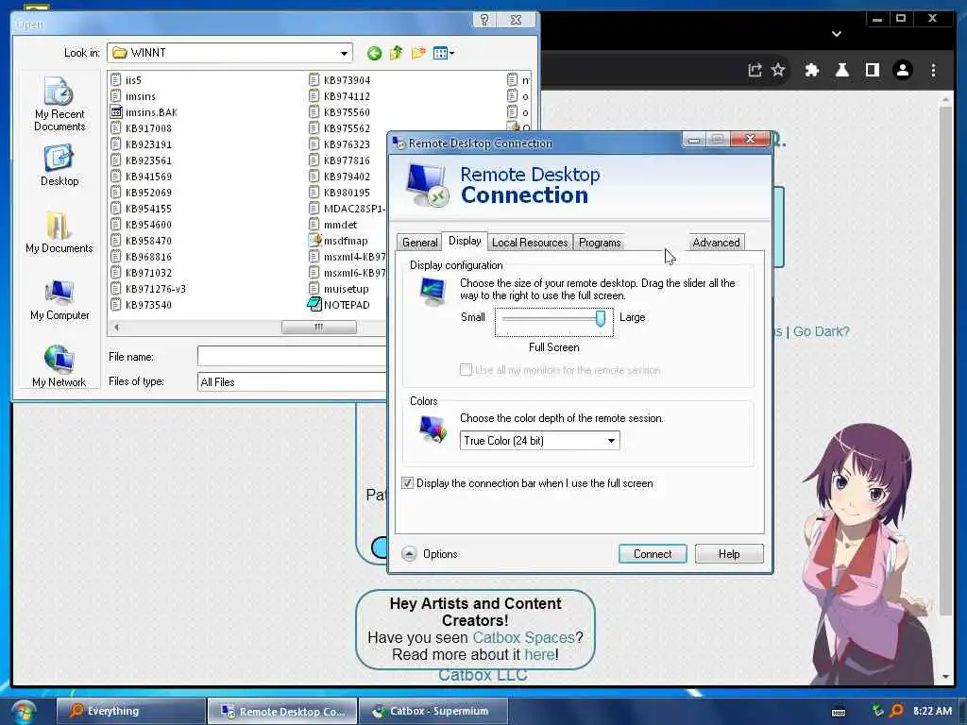This screenshot has width=967, height=725.
Task: Click the 'here' link about Catbox Spaces
Action: pyautogui.click(x=539, y=655)
